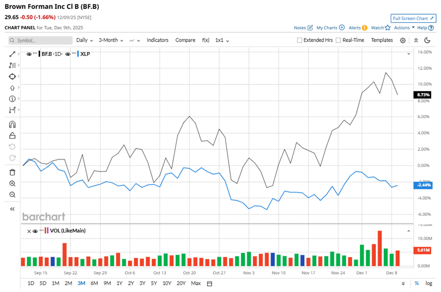The width and height of the screenshot is (441, 292).
Task: Open XLP series options ellipsis
Action: click(x=74, y=53)
